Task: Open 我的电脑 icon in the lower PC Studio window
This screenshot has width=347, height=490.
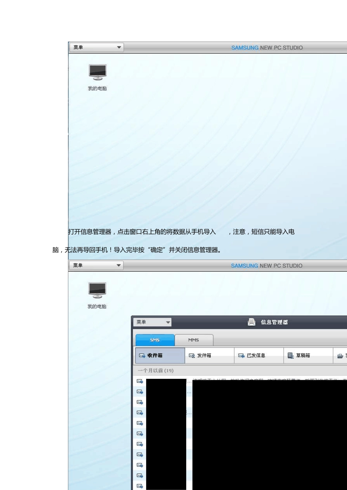Action: [x=97, y=295]
